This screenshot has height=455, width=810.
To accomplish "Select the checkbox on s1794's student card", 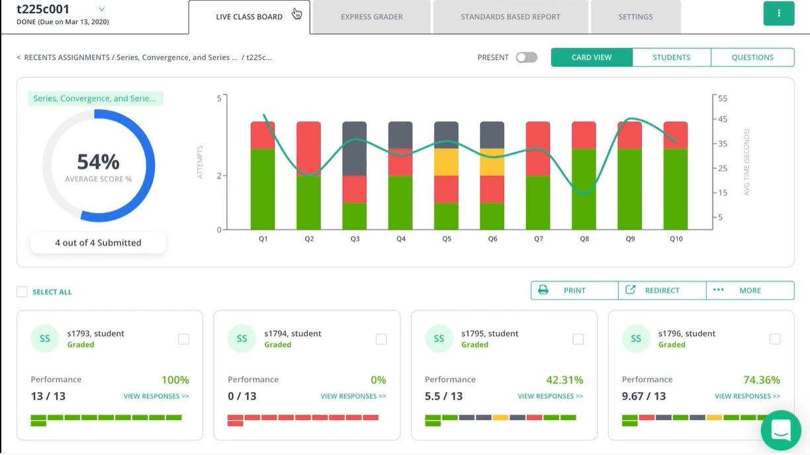I will (x=381, y=338).
